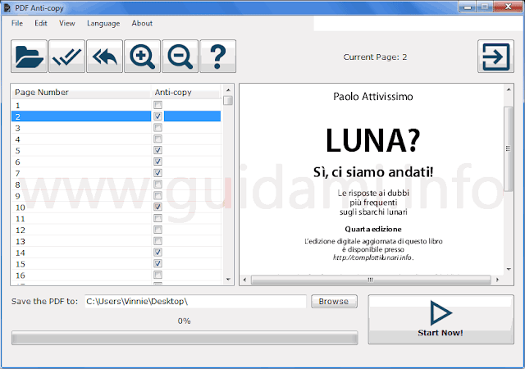Check anti-copy for page 4

[157, 139]
